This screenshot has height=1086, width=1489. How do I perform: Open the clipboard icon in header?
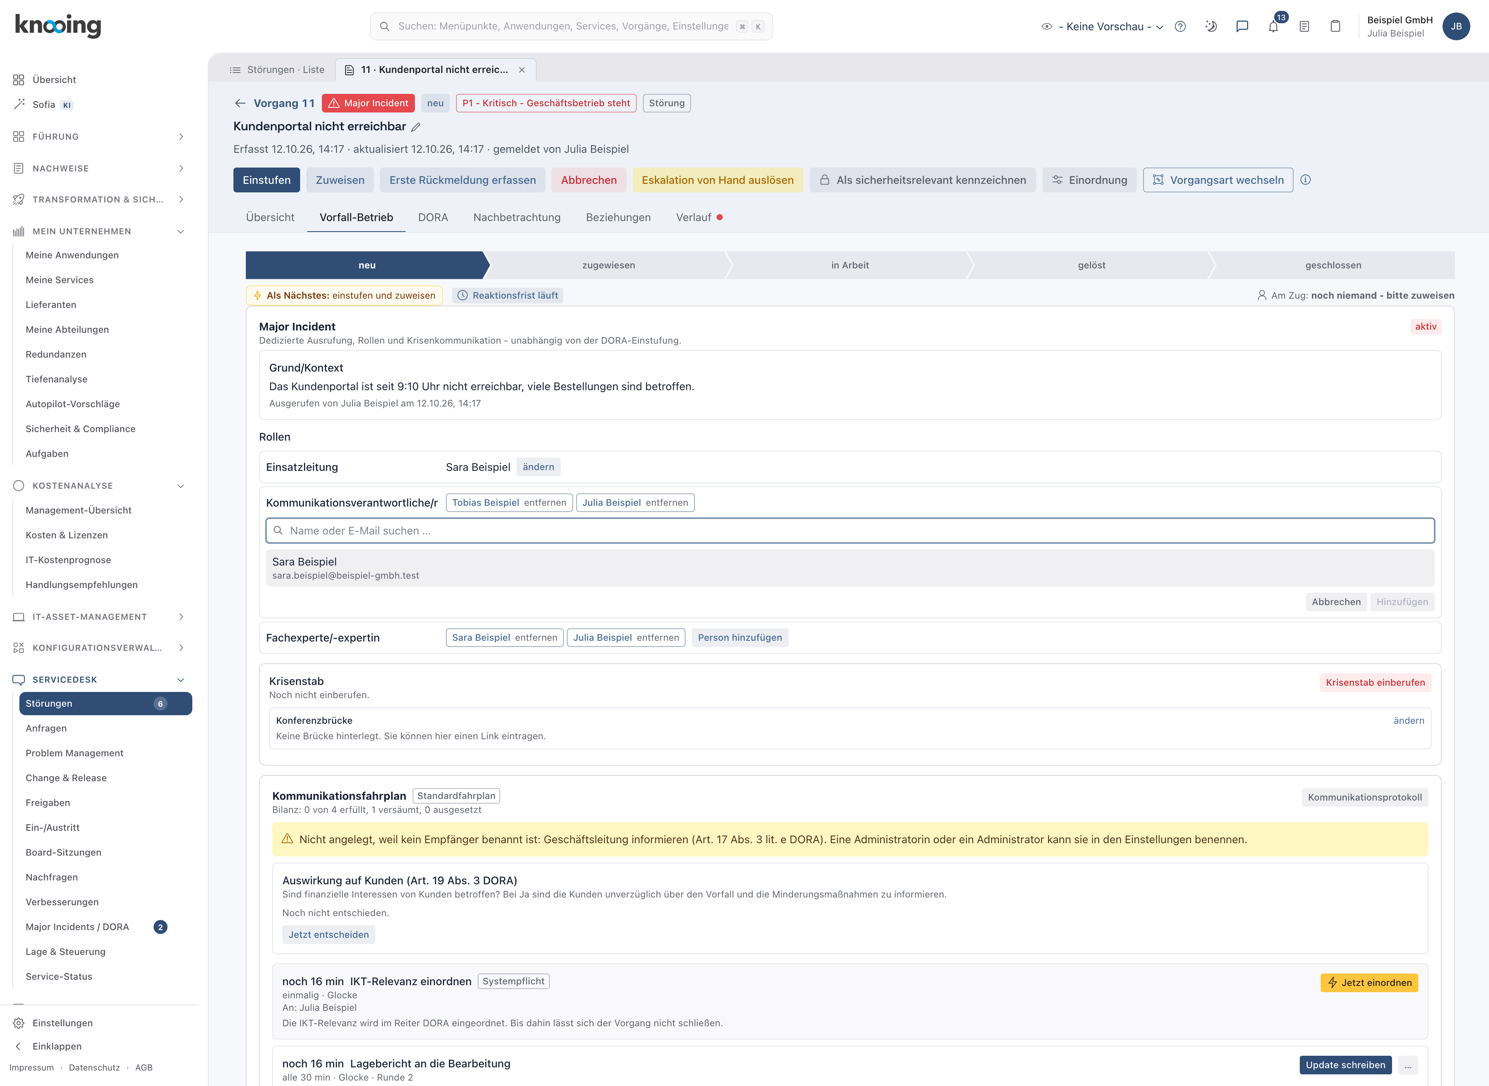1335,26
